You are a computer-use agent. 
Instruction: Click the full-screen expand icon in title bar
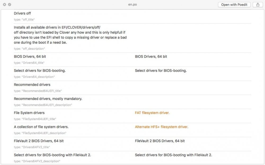pyautogui.click(x=10, y=4)
